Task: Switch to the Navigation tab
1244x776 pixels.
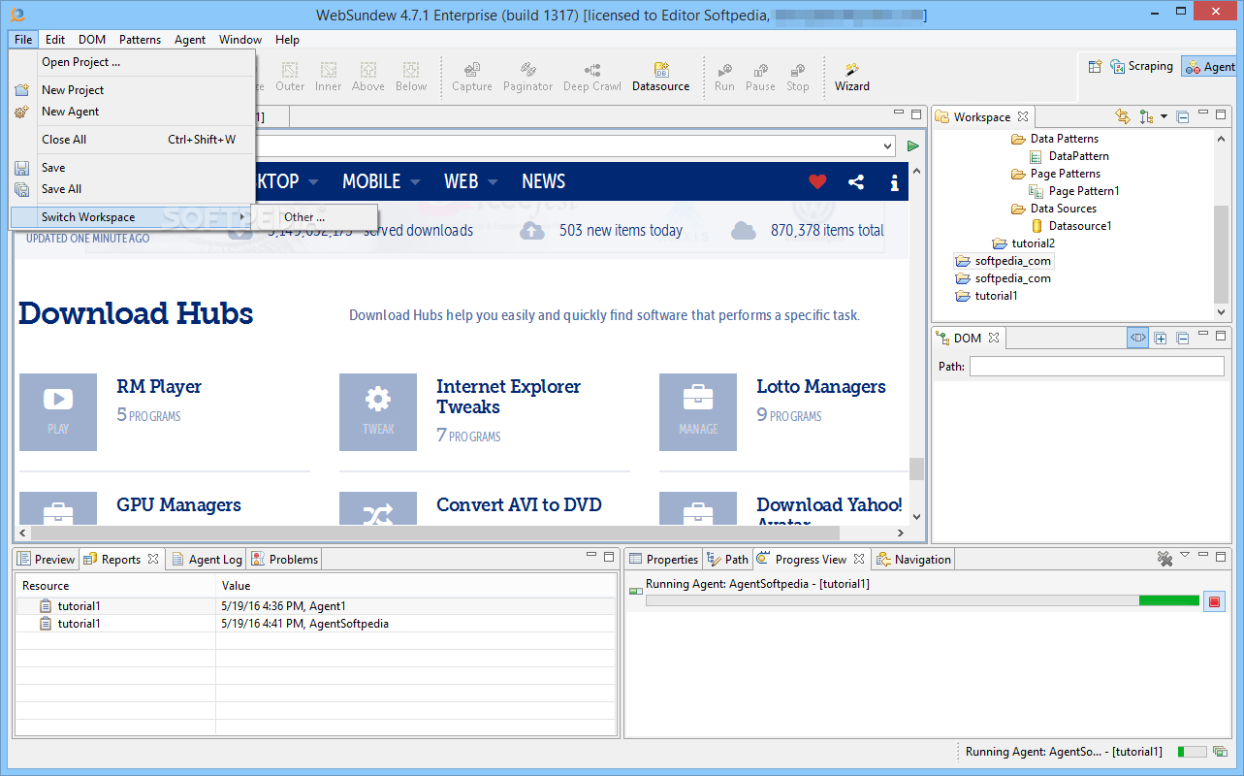Action: click(x=914, y=559)
